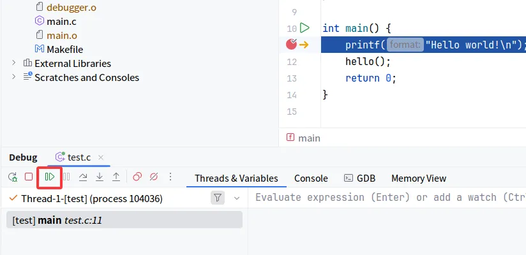Click the int main() declaration line

pyautogui.click(x=357, y=28)
